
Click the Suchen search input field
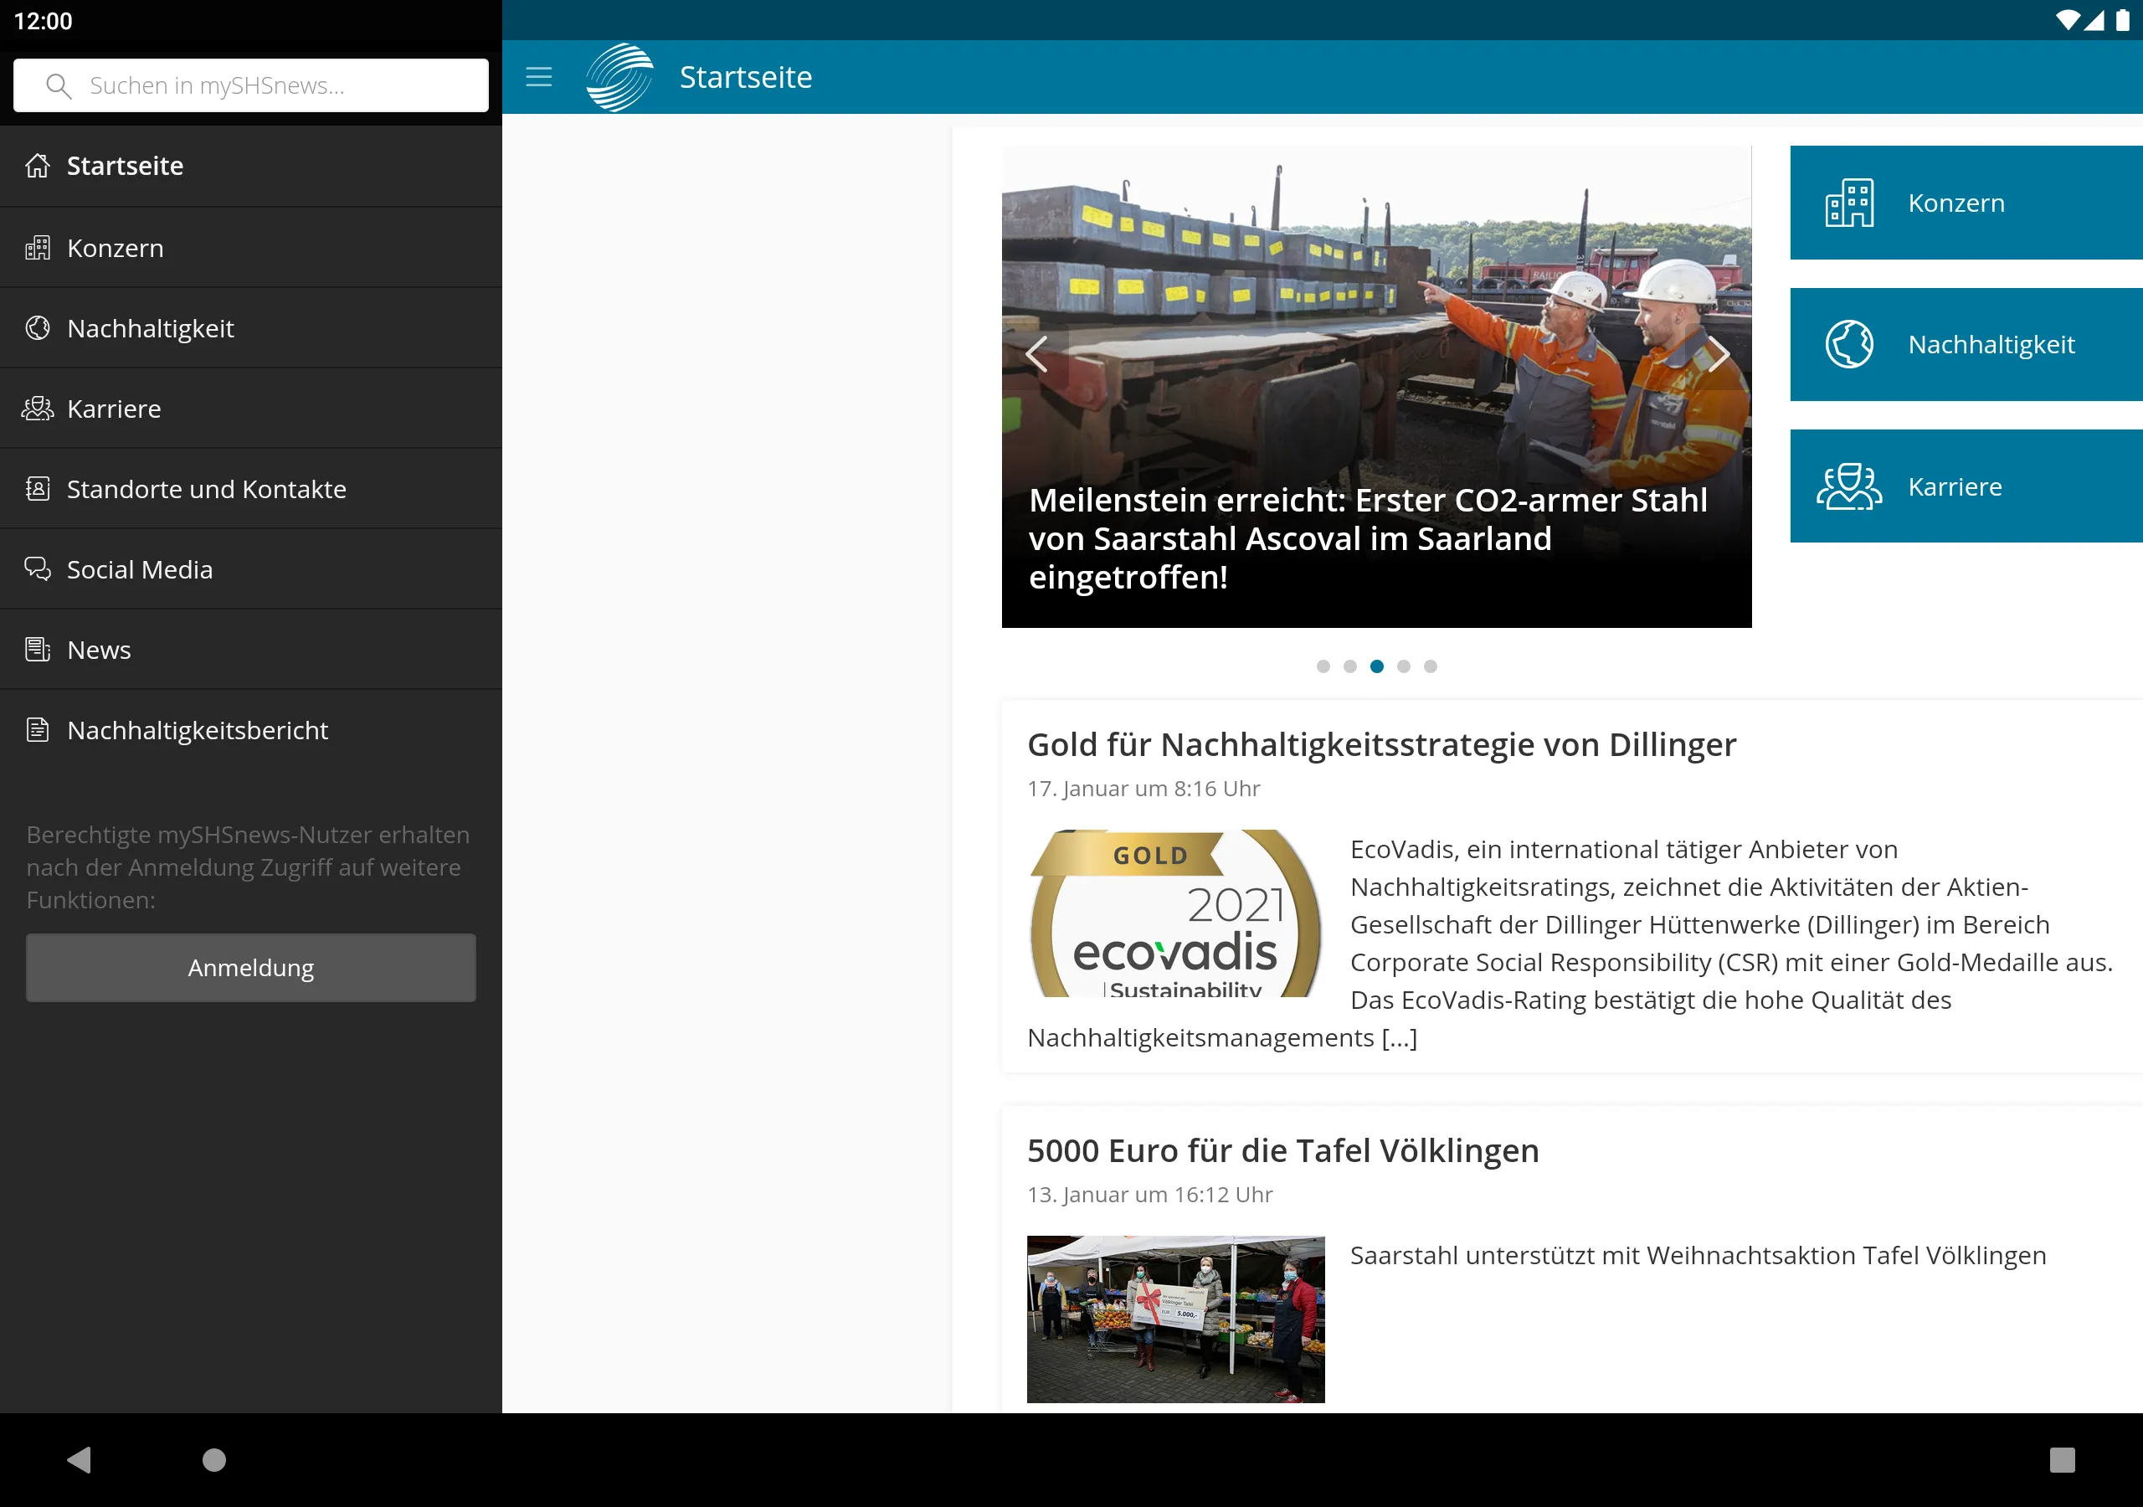tap(251, 85)
